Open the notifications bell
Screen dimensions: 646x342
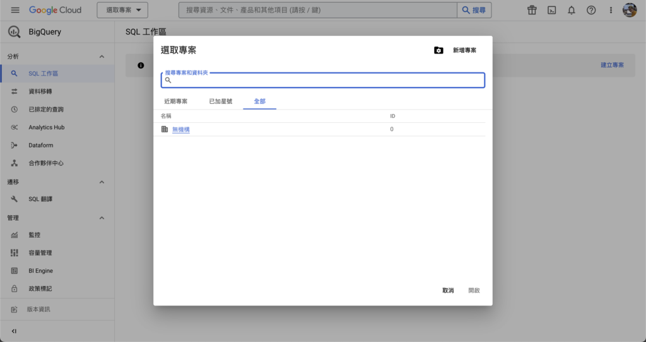(572, 10)
